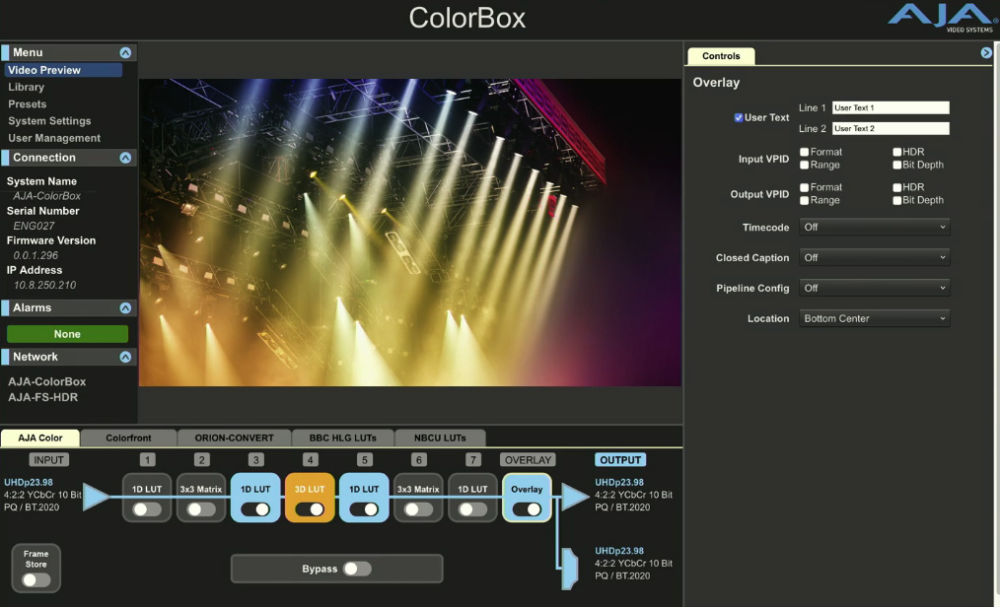Enable the stage 2 3x3 Matrix toggle
The height and width of the screenshot is (607, 1000).
(x=201, y=509)
